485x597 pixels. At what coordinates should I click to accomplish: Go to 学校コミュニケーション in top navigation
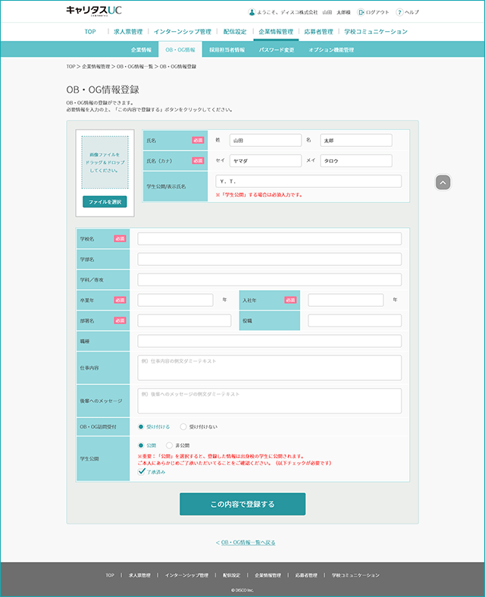click(375, 32)
